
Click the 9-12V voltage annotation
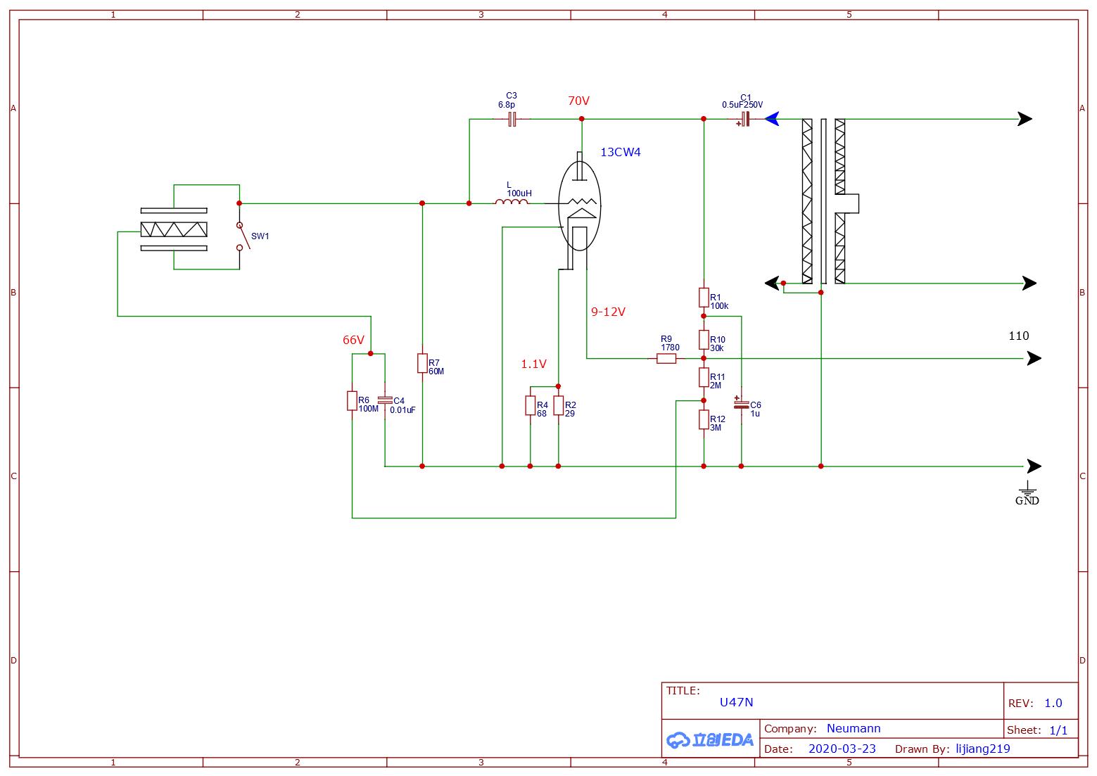(x=608, y=312)
